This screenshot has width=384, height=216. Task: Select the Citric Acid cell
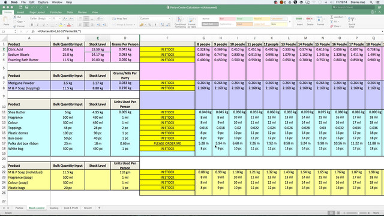(29, 49)
